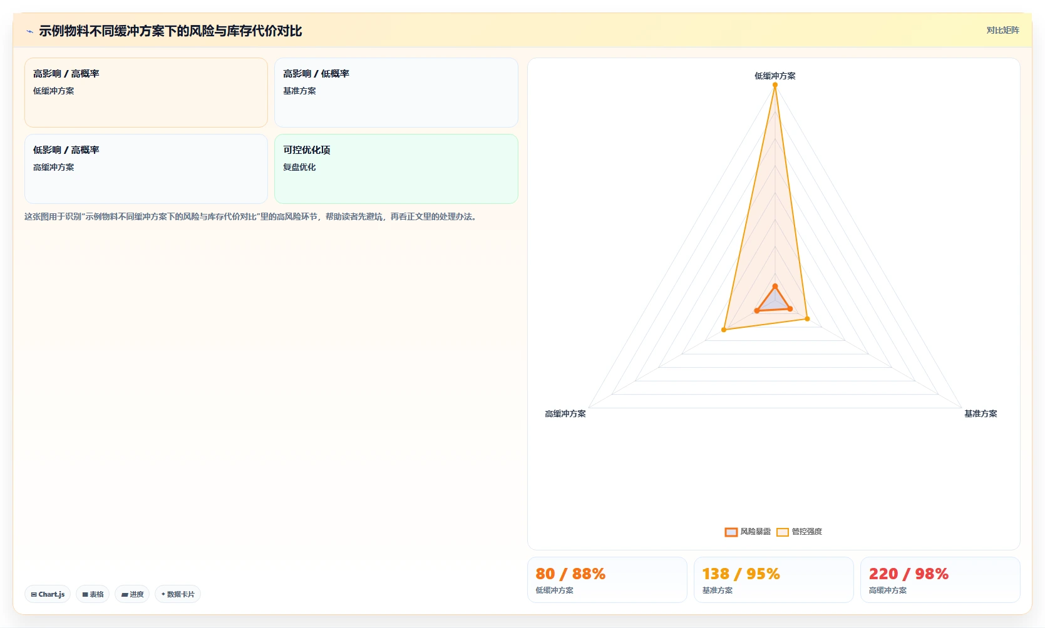This screenshot has height=628, width=1045.
Task: Click 基准方案 text in the 高影响 / 低概率 card
Action: pos(299,91)
